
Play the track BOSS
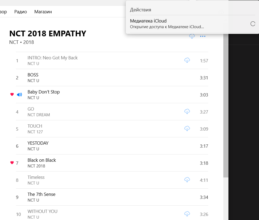33,75
